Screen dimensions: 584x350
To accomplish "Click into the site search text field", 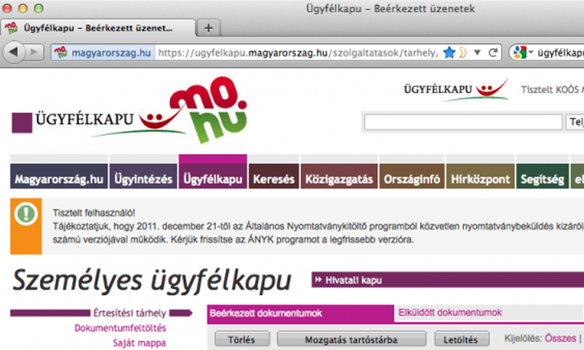I will (x=462, y=122).
